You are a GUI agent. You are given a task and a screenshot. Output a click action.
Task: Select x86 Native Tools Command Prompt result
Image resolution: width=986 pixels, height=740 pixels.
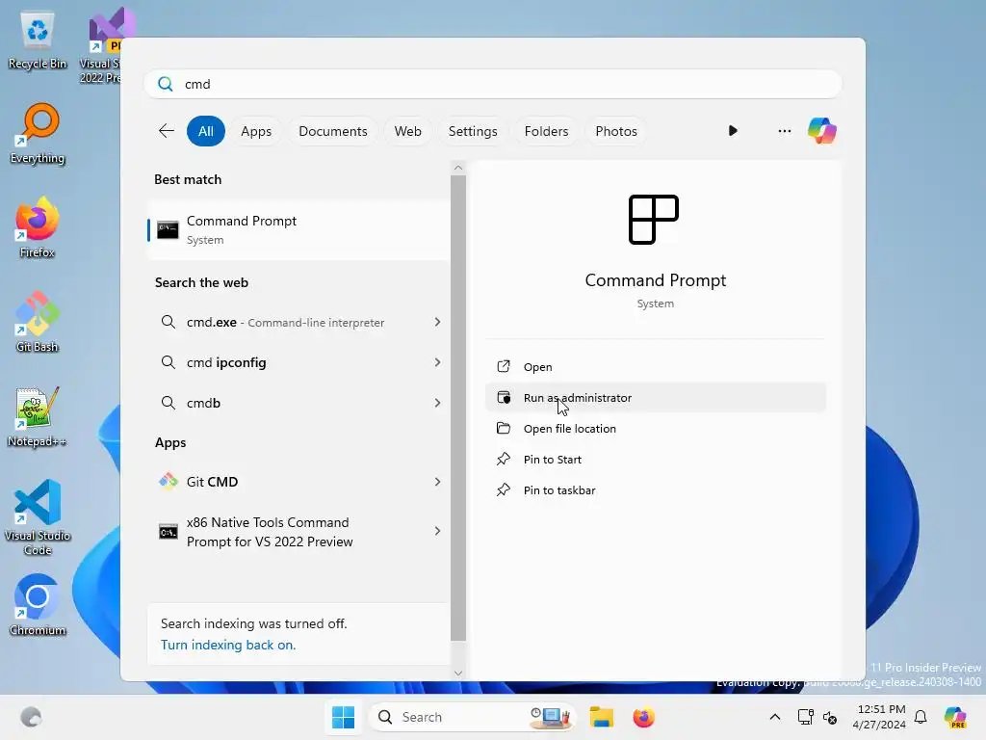tap(298, 532)
